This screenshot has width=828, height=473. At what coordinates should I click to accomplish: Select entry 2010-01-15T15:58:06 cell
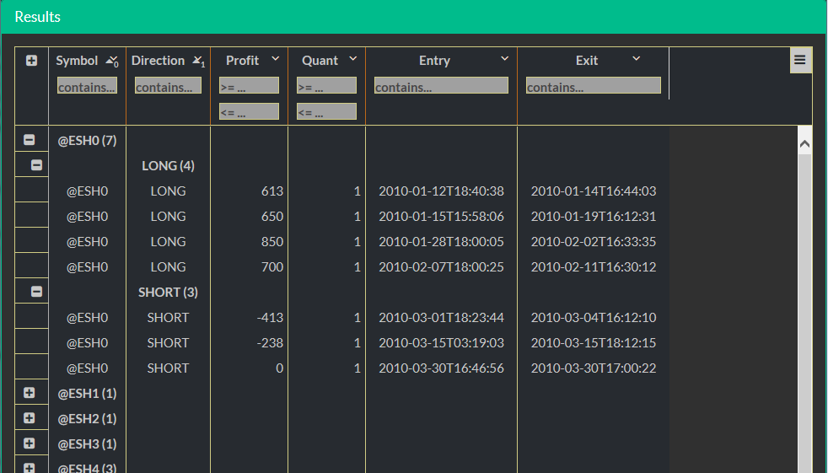(x=442, y=217)
